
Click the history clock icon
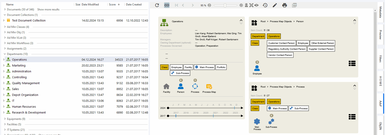[265, 5]
